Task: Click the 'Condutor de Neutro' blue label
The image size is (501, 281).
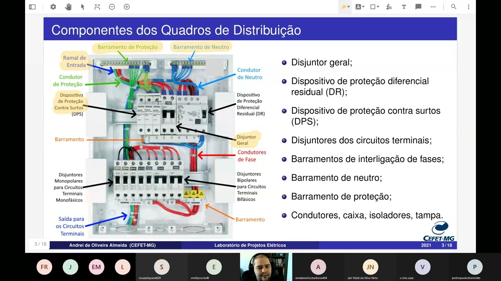Action: [x=249, y=74]
